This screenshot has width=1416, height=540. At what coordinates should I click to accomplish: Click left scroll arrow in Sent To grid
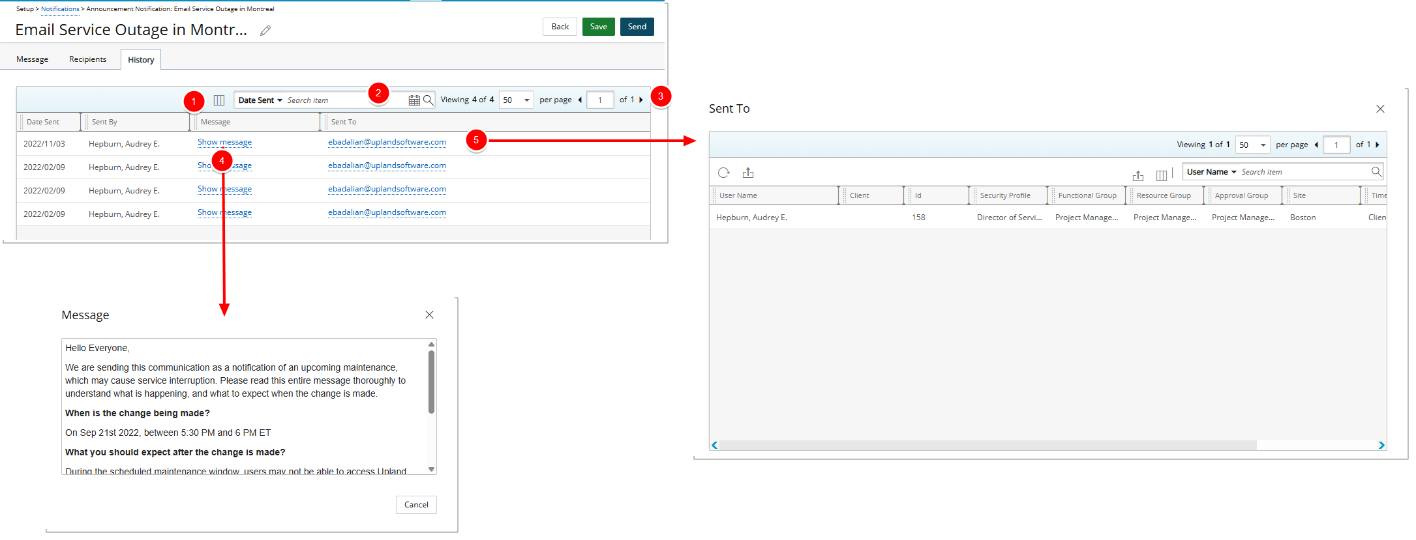(715, 446)
